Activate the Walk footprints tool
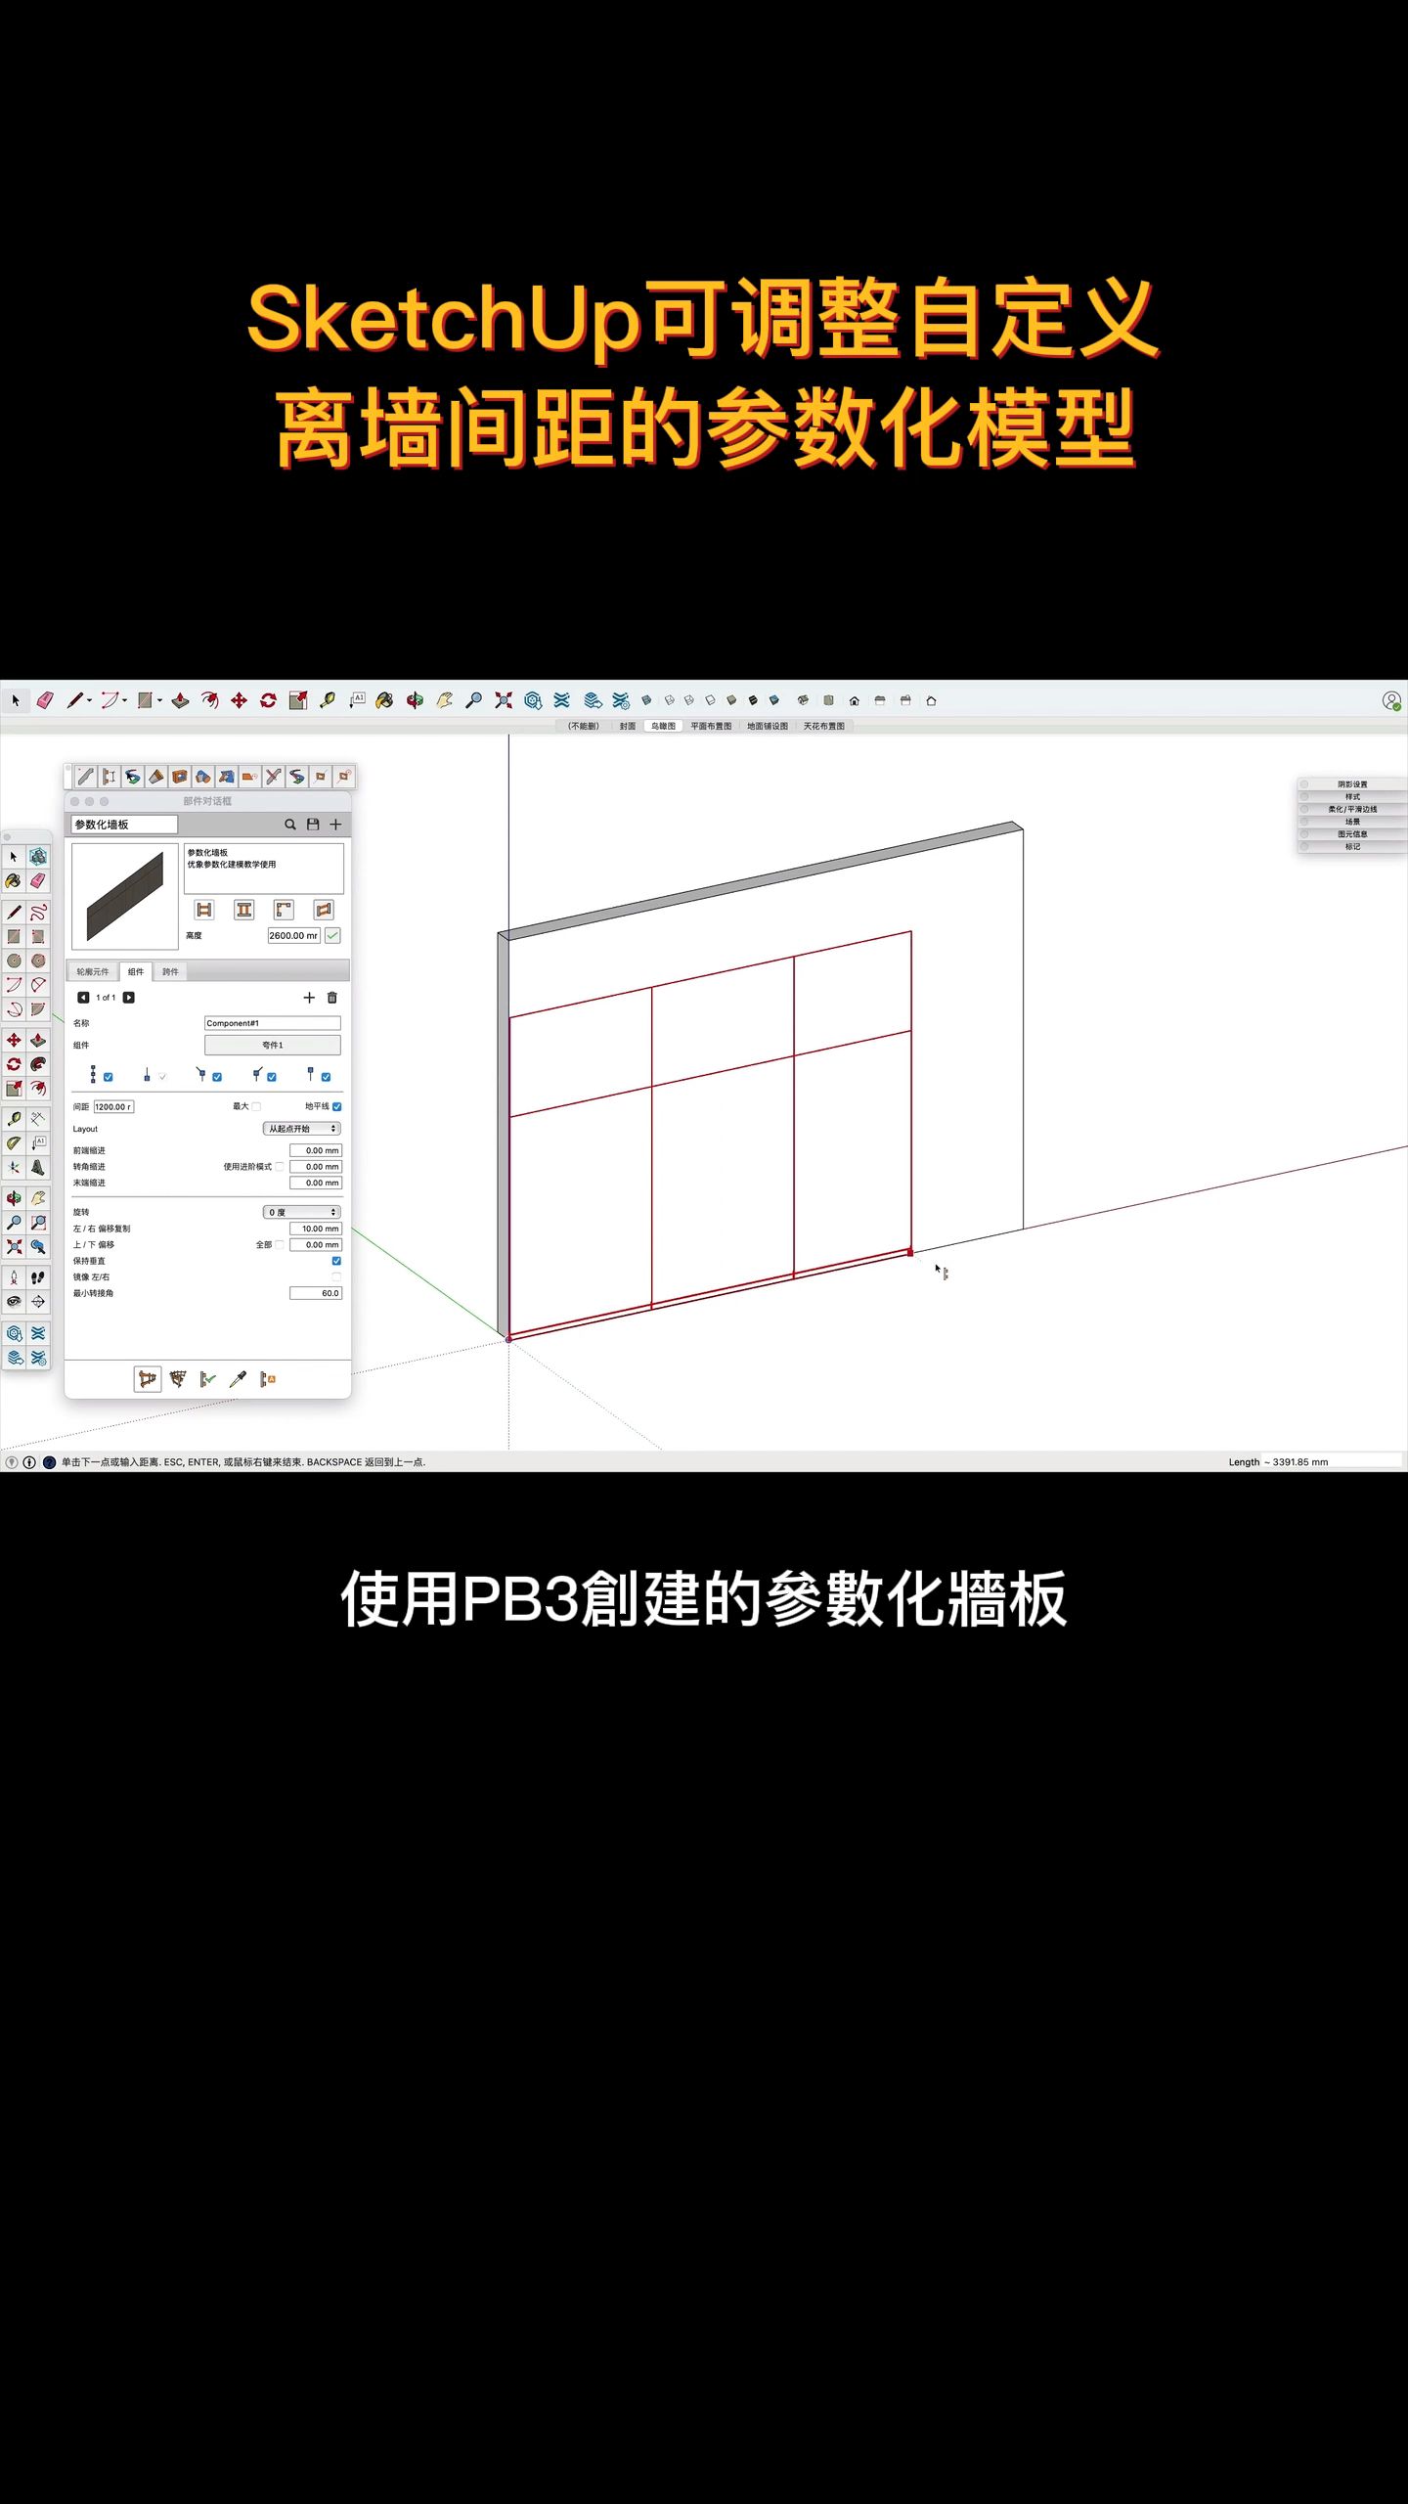The height and width of the screenshot is (2504, 1408). [x=38, y=1277]
